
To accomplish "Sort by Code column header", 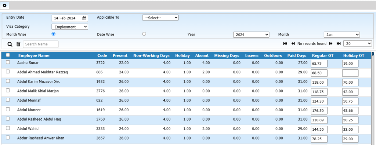I will pyautogui.click(x=102, y=56).
